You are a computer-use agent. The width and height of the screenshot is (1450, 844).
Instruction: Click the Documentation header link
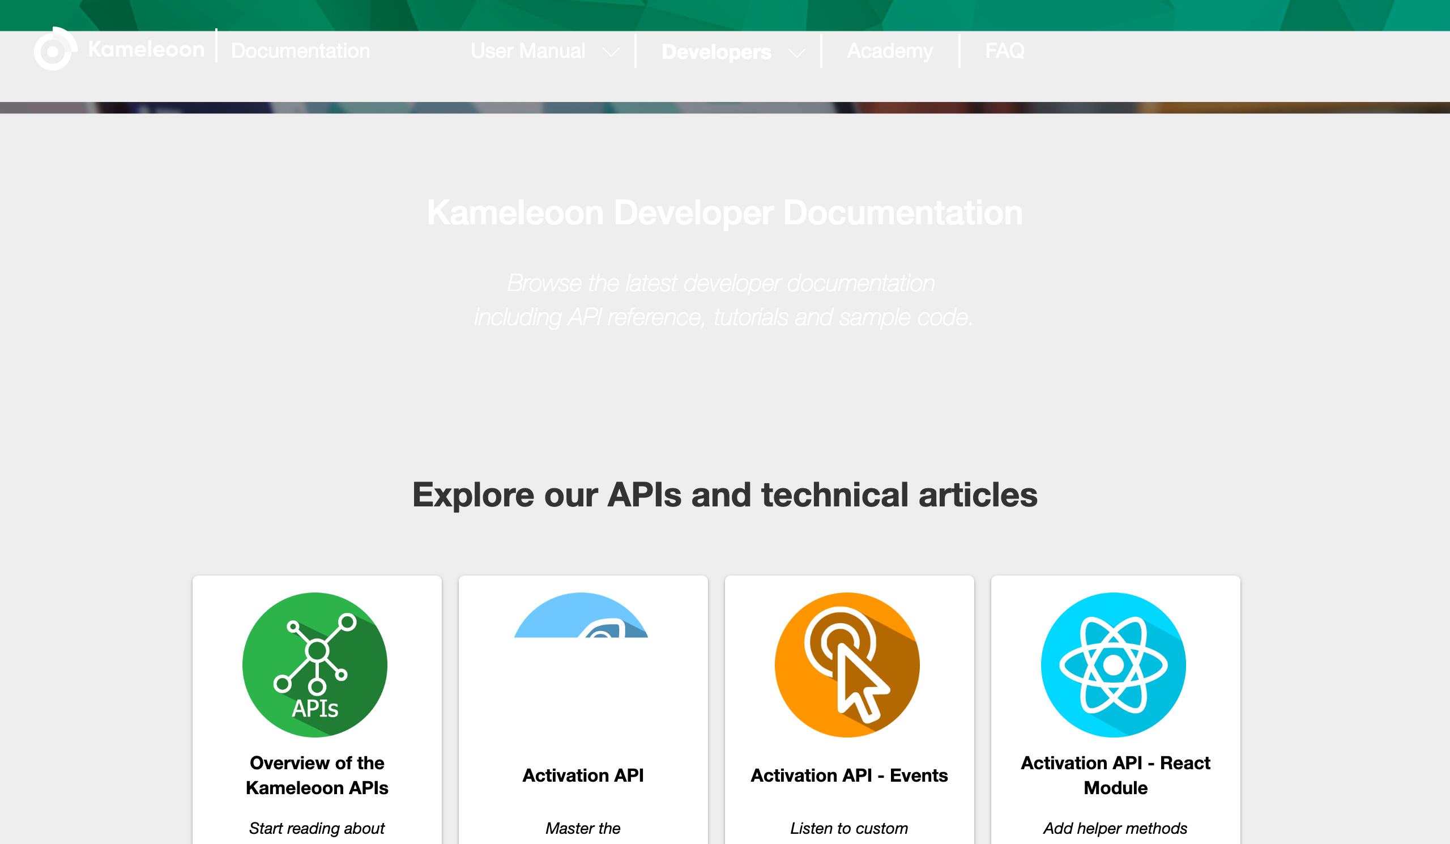click(300, 51)
